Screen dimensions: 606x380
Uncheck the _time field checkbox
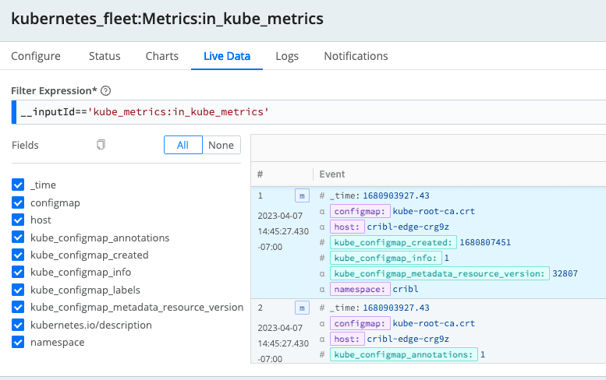point(19,185)
